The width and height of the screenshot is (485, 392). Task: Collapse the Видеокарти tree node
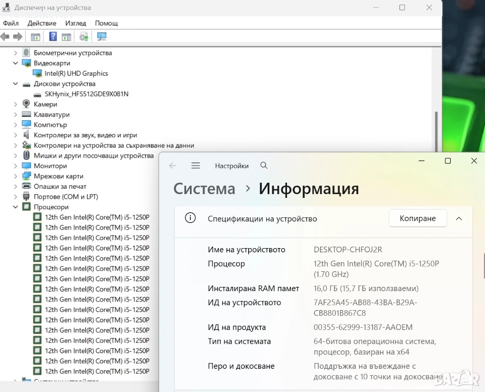pyautogui.click(x=16, y=63)
